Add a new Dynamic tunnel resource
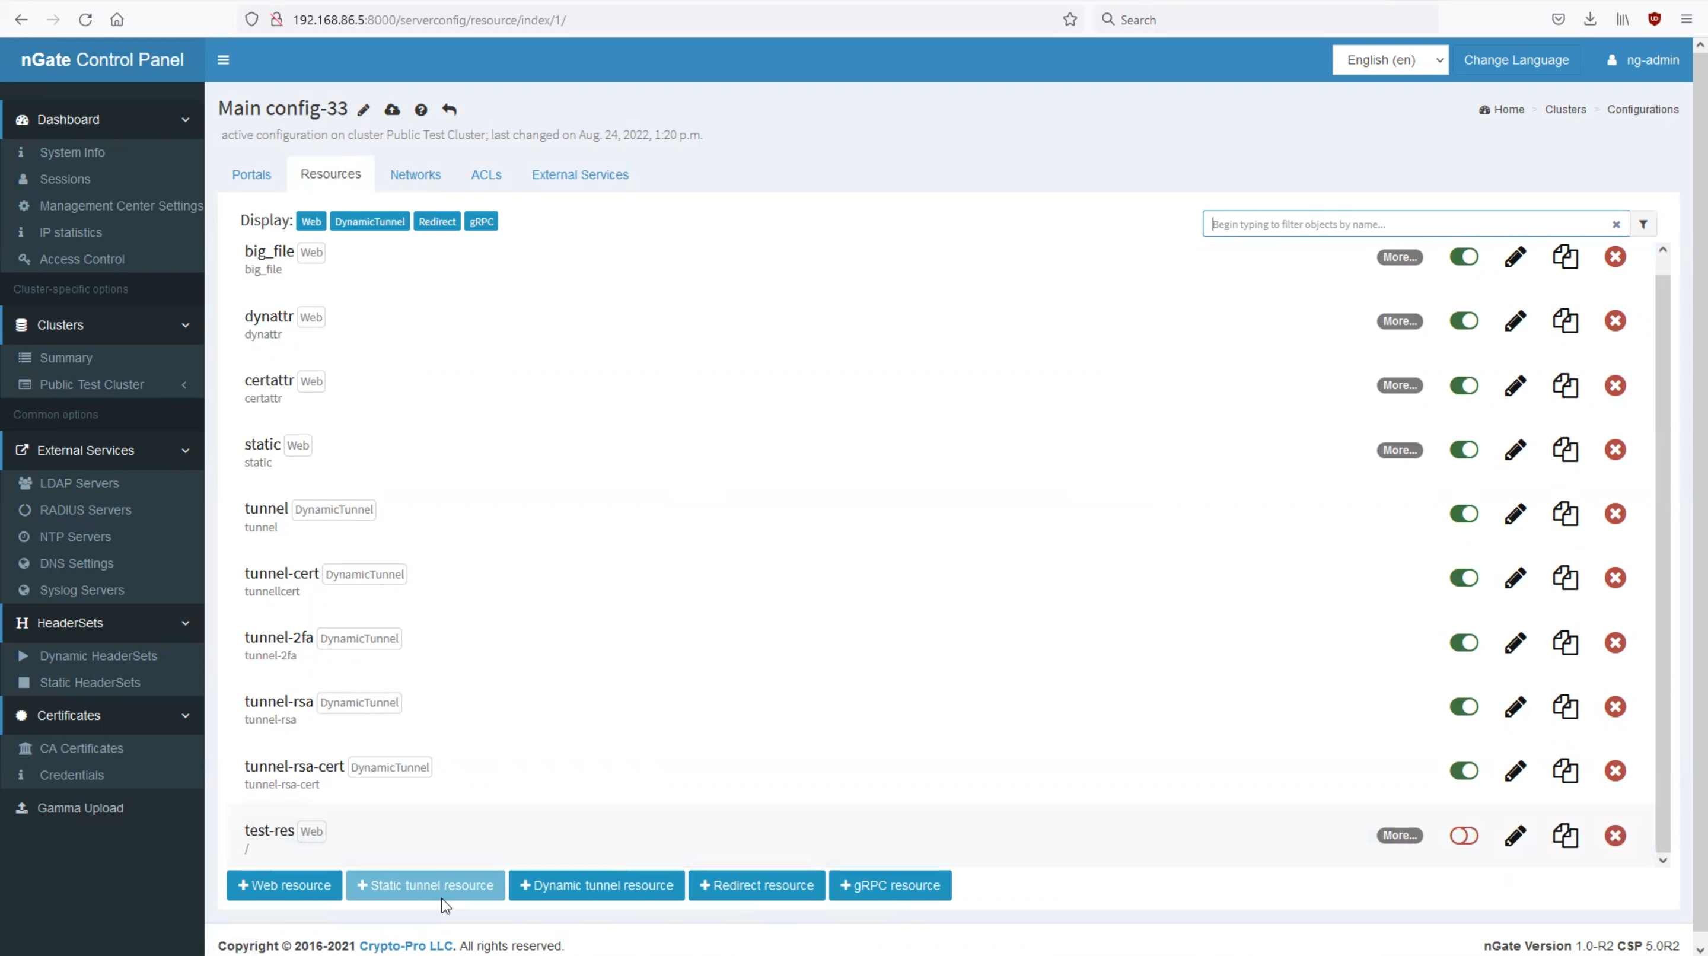 coord(596,886)
